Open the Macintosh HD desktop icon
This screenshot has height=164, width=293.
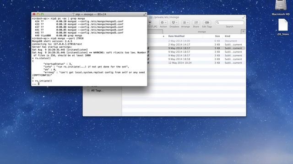click(x=281, y=7)
